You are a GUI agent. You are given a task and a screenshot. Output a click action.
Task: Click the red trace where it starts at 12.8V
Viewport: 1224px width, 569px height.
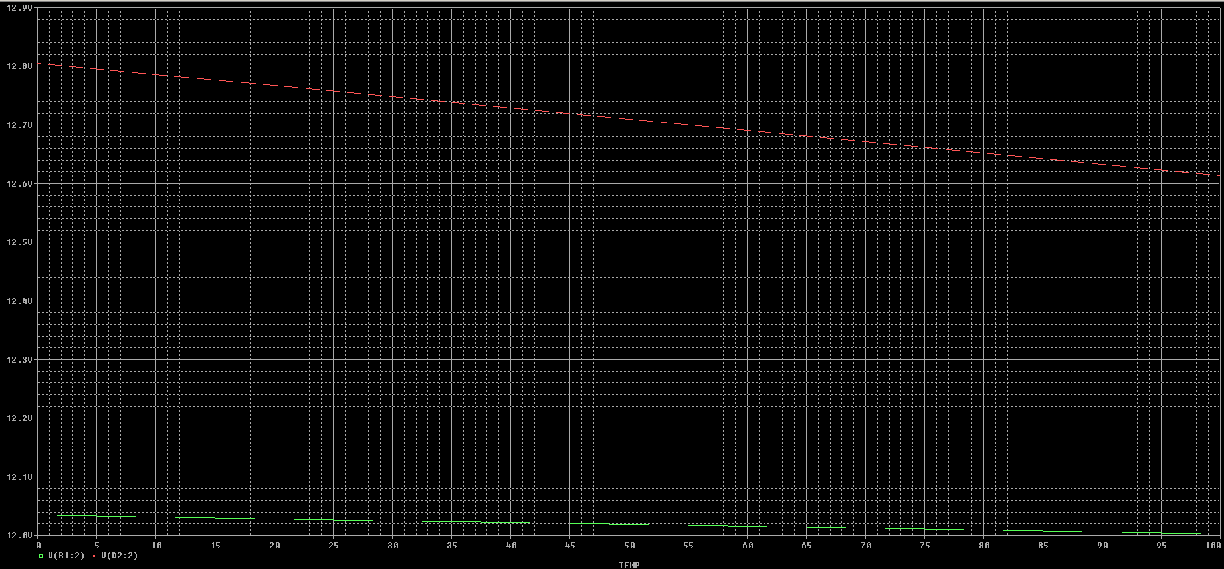click(x=40, y=64)
